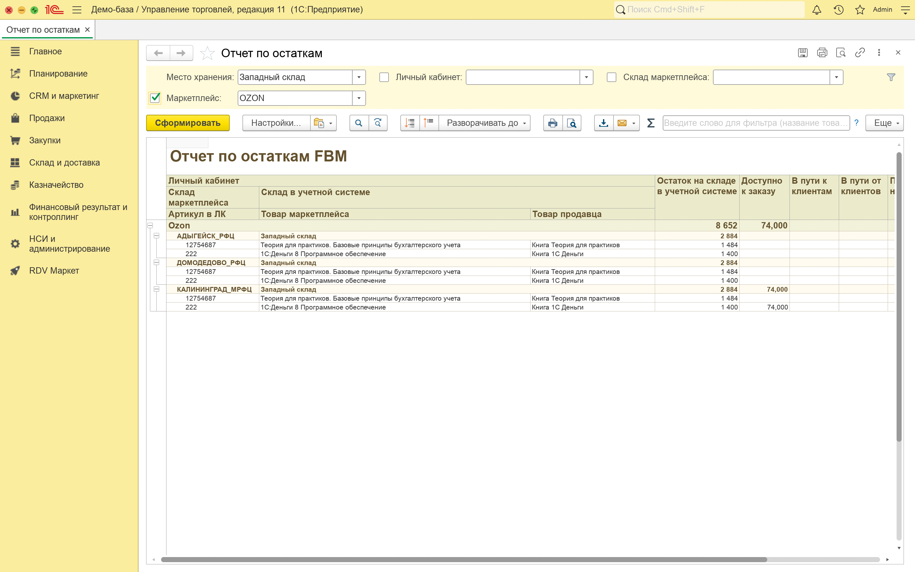Enable the Личный кабинет checkbox
The image size is (915, 572).
point(384,77)
